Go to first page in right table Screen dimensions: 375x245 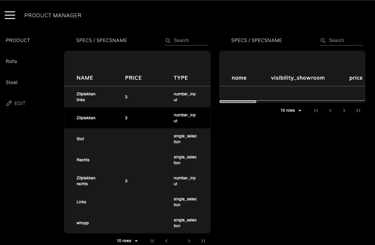[316, 111]
